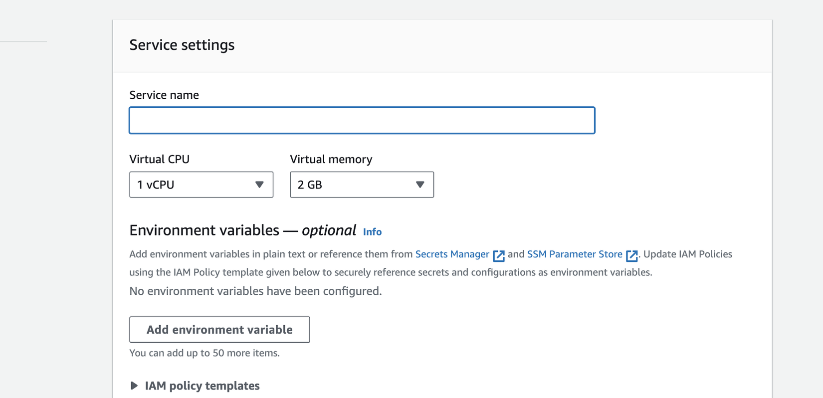Image resolution: width=823 pixels, height=398 pixels.
Task: Click the Service name text field
Action: [362, 120]
